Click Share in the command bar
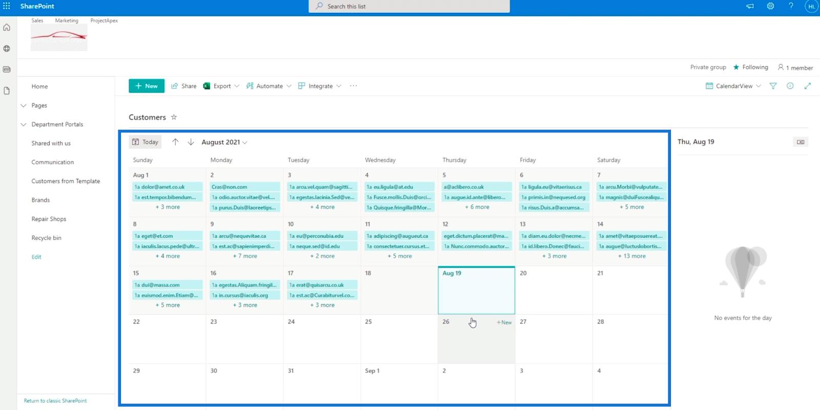Image resolution: width=820 pixels, height=410 pixels. point(183,86)
